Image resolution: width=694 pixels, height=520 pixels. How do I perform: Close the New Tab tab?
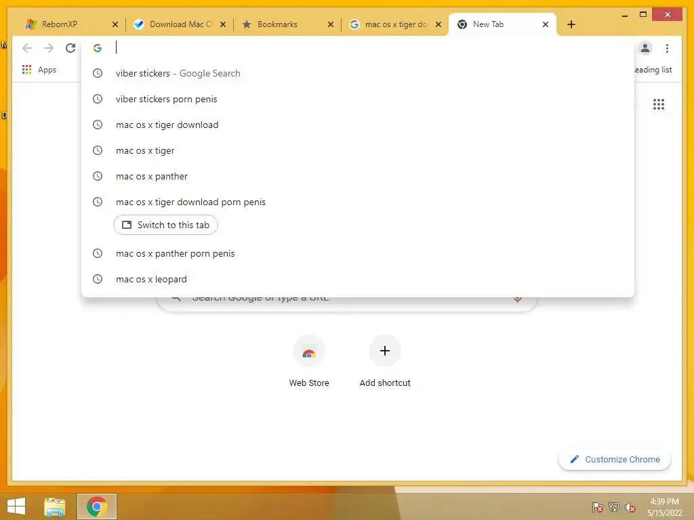(x=546, y=24)
